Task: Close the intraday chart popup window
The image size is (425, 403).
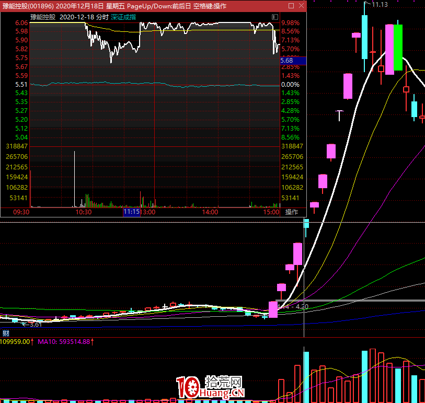Action: click(301, 6)
